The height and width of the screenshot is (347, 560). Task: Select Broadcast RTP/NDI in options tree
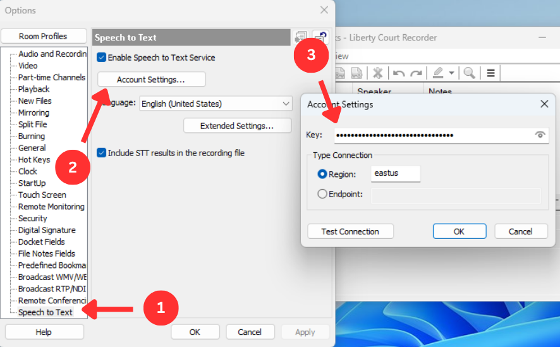click(52, 288)
